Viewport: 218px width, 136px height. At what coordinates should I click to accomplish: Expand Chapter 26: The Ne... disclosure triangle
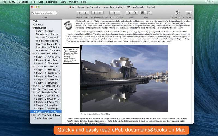pos(35,112)
